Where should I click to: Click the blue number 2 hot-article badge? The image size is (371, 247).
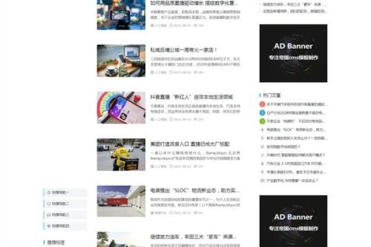click(x=262, y=113)
